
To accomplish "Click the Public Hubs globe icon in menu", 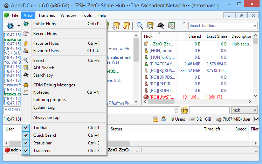I will coord(26,24).
